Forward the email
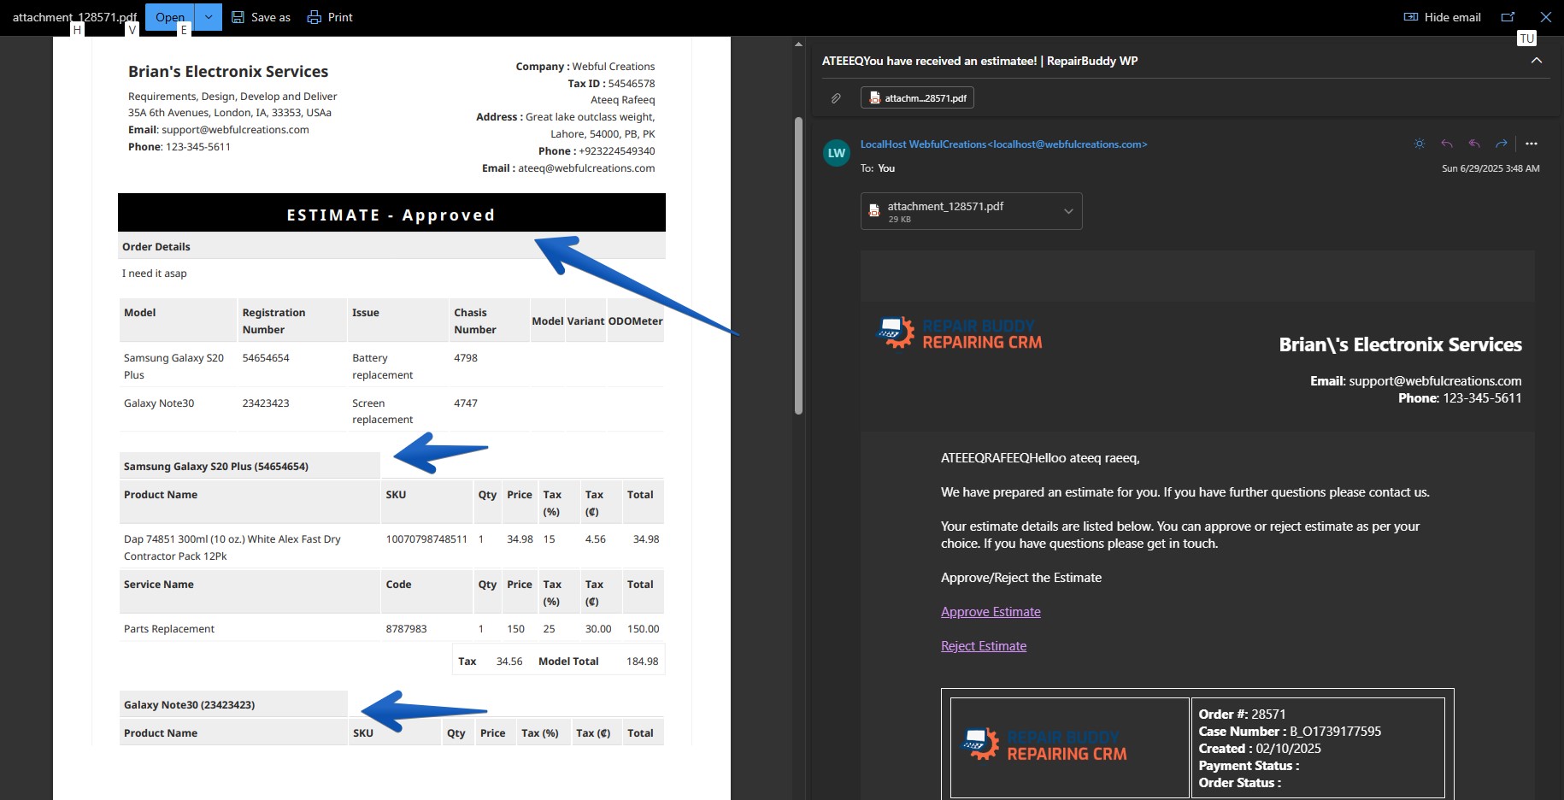 1502,144
